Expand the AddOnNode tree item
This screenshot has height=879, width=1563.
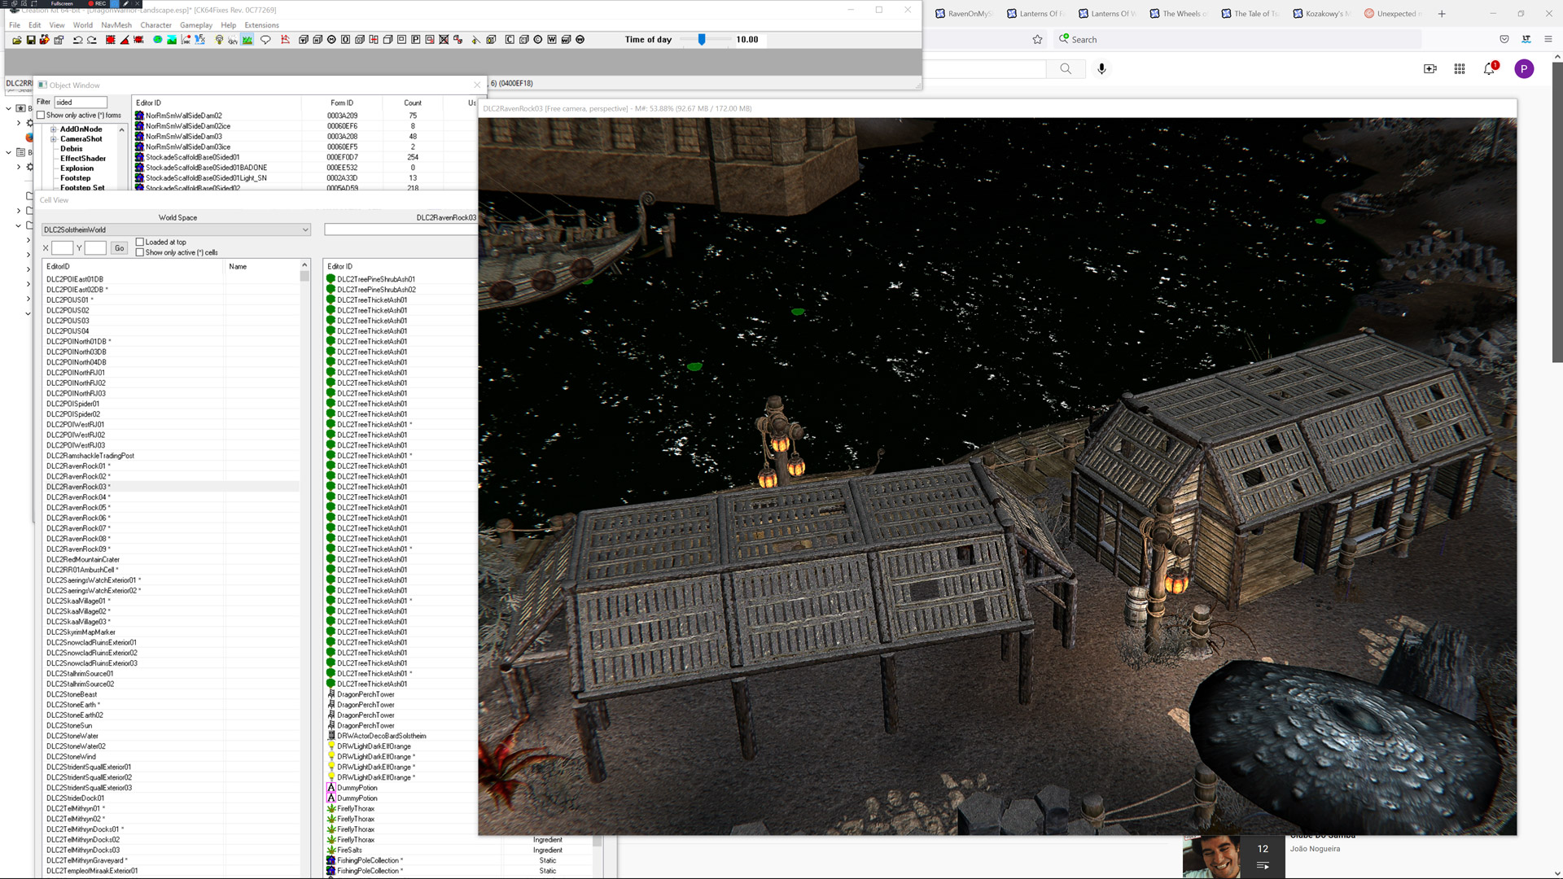coord(54,129)
